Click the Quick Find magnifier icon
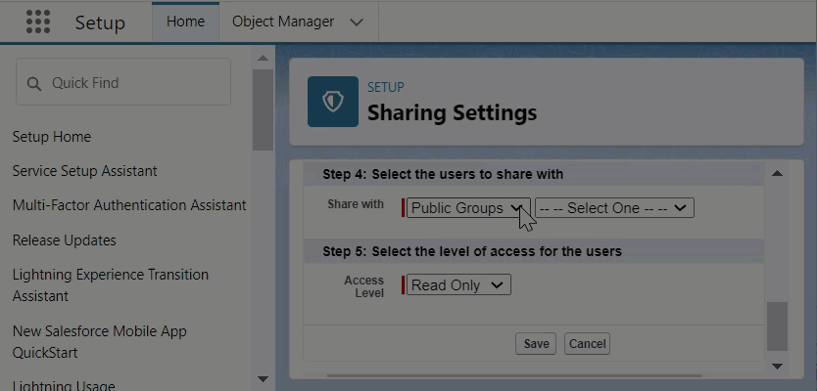 click(x=35, y=83)
